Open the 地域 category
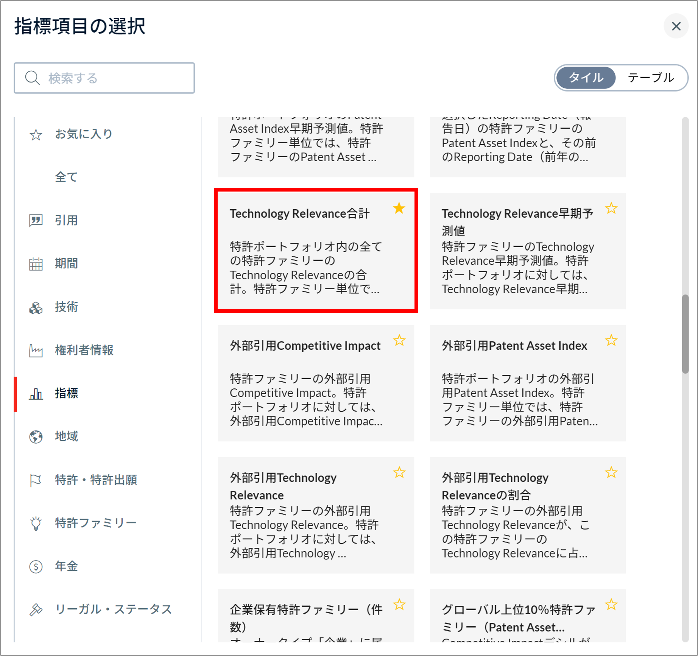The image size is (698, 656). 66,436
